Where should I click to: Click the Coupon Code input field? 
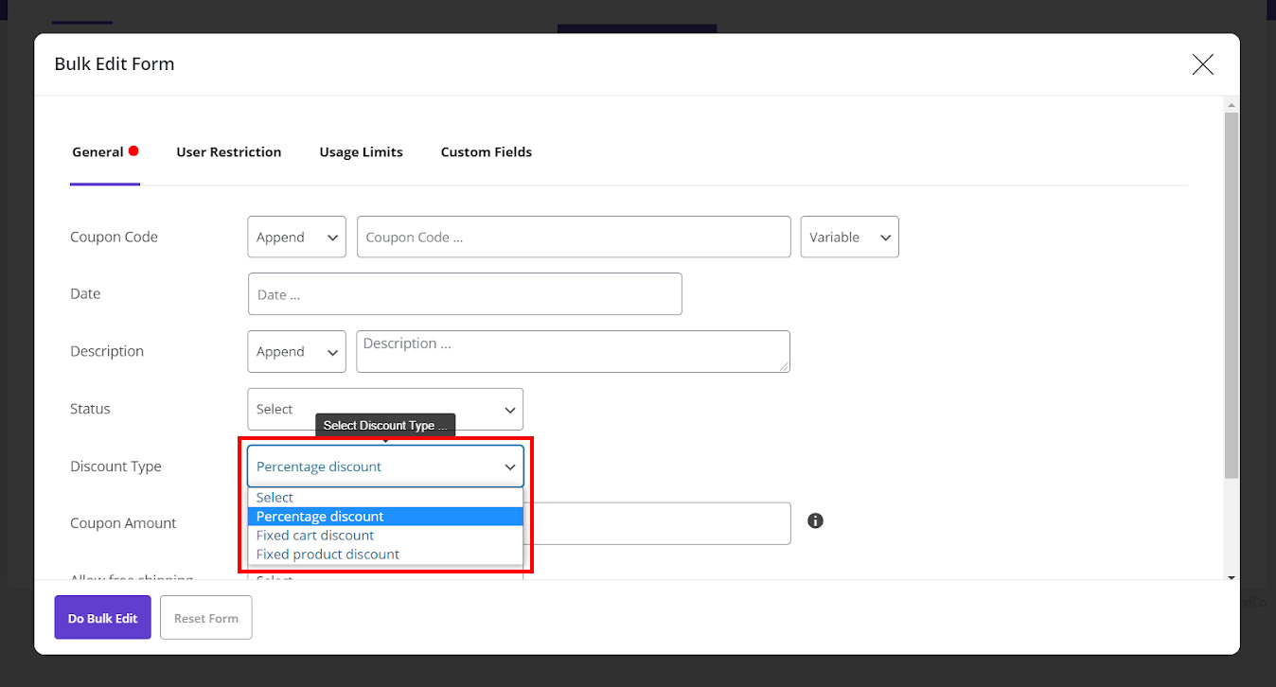pos(574,237)
